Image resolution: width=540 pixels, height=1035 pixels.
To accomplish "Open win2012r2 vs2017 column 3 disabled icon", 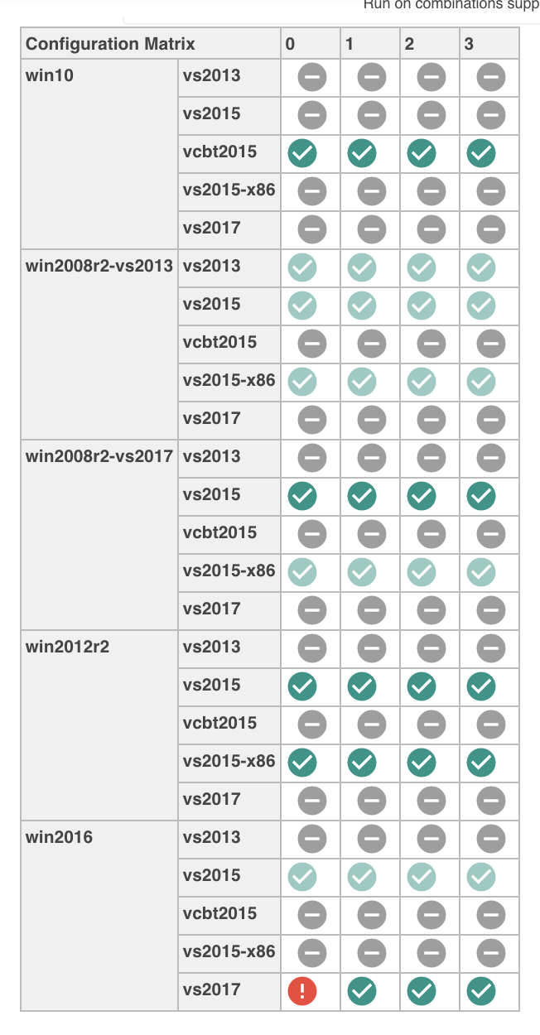I will pos(492,801).
